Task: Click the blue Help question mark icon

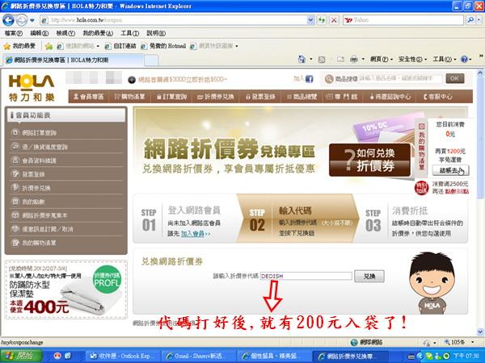Action: tap(464, 59)
